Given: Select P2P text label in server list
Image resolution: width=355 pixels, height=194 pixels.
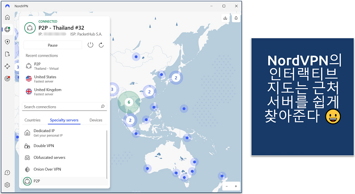Looking at the screenshot, I should click(37, 181).
